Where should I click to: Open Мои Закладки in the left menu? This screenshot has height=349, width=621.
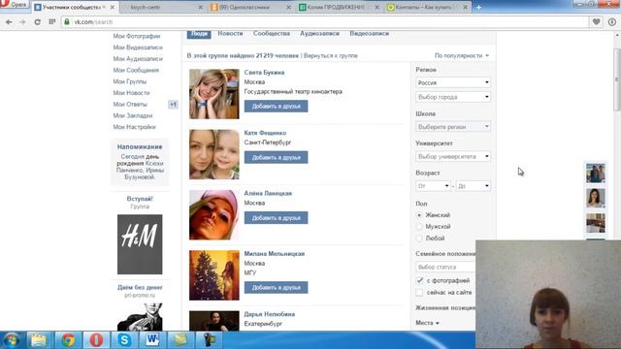coord(133,115)
